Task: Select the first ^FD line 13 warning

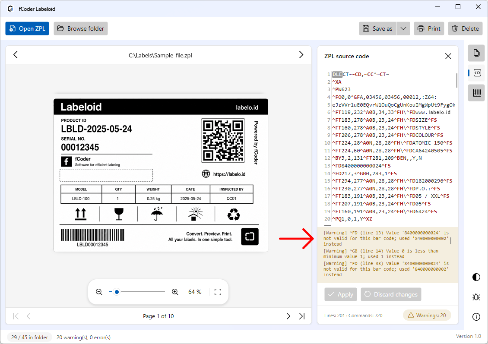Action: point(386,238)
